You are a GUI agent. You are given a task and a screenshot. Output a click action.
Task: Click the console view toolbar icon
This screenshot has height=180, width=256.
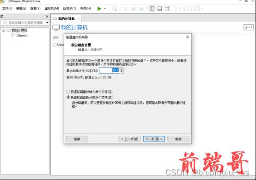point(186,9)
